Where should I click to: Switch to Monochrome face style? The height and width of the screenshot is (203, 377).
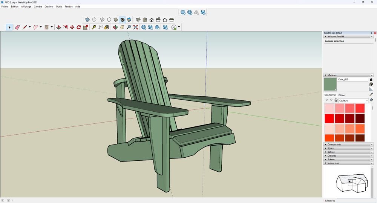129,20
